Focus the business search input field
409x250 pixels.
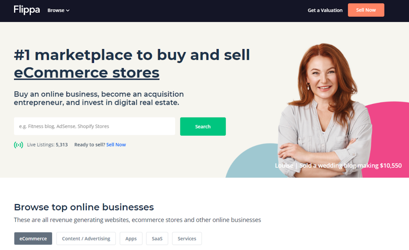click(94, 126)
